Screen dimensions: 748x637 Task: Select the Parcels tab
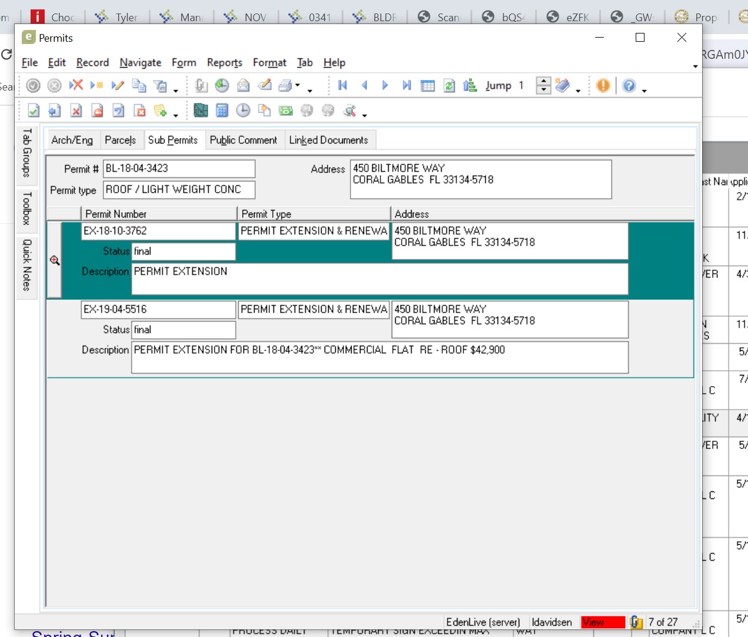pos(120,140)
